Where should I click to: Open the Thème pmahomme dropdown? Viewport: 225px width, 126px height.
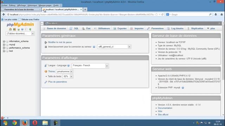[x=65, y=71]
